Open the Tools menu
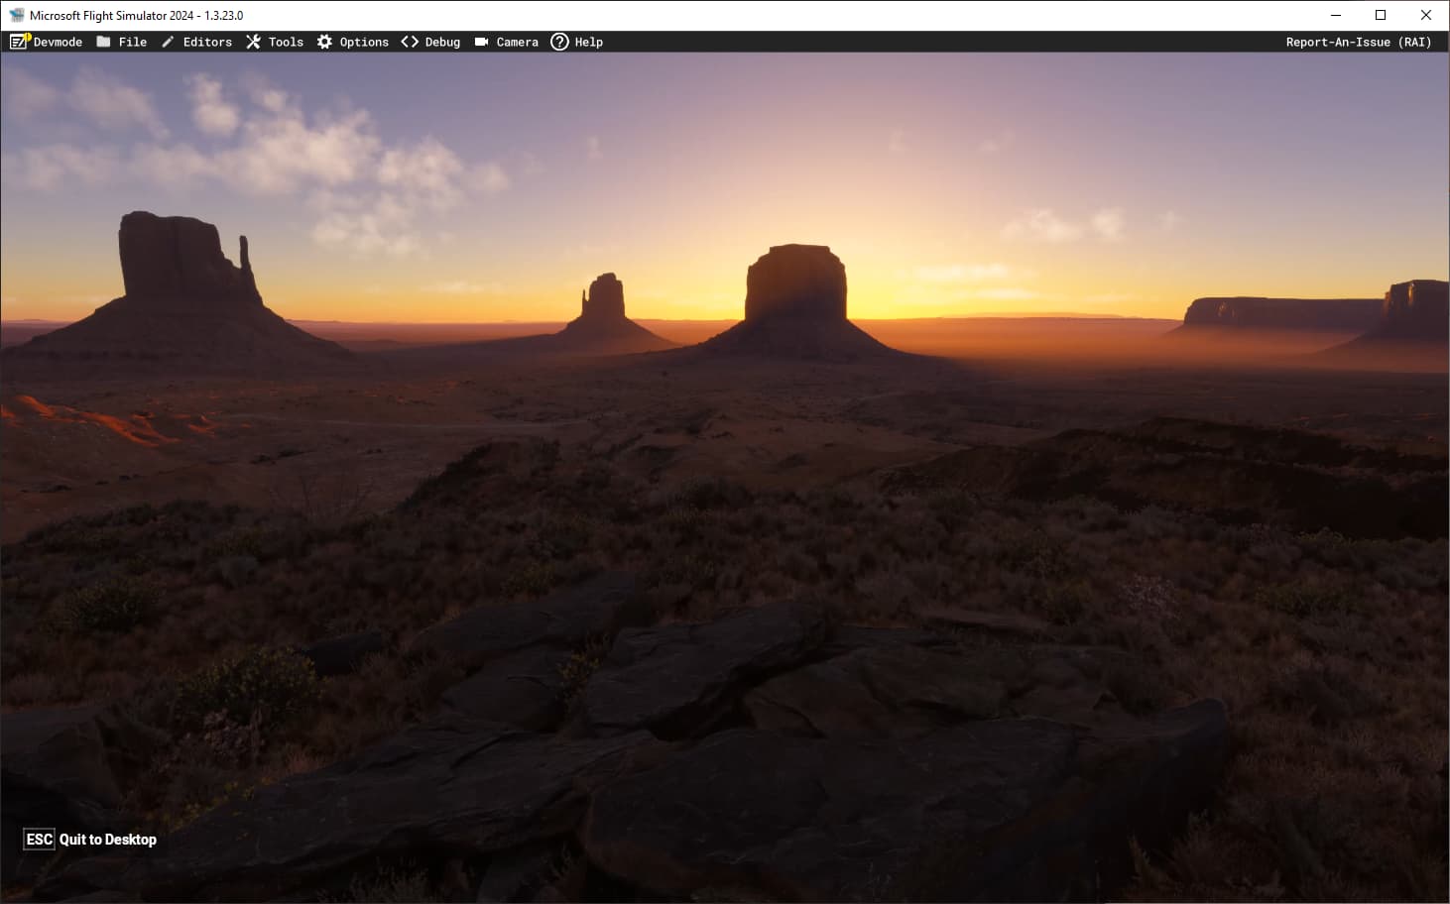 [x=286, y=42]
